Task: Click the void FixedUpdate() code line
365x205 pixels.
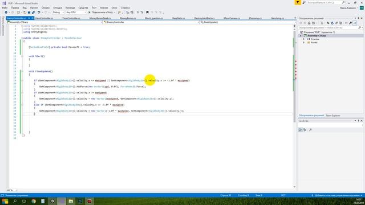Action: click(40, 71)
